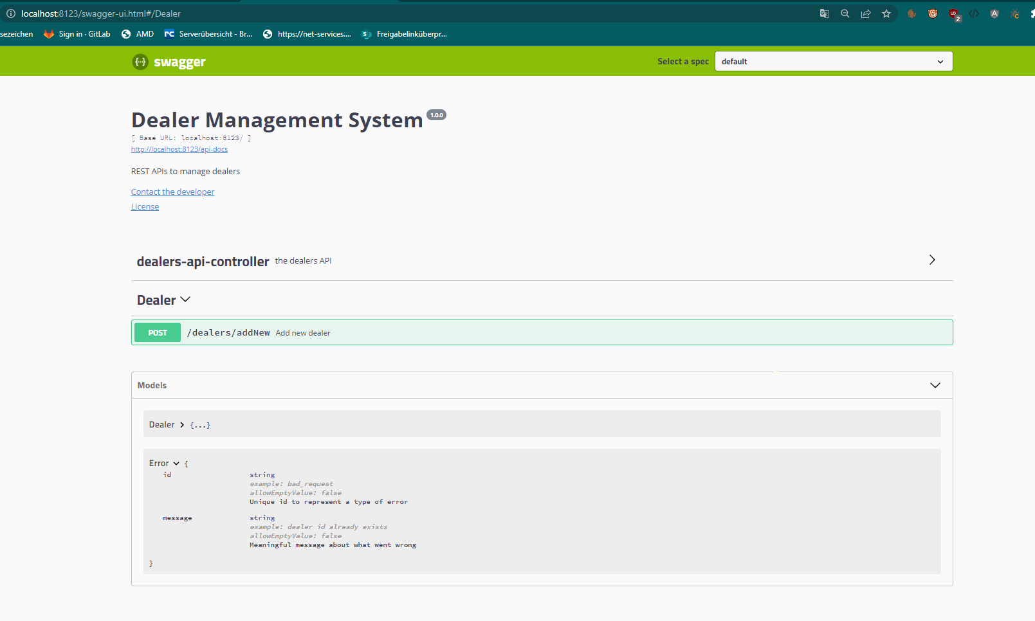
Task: Open the net-services bookmark
Action: (x=307, y=34)
